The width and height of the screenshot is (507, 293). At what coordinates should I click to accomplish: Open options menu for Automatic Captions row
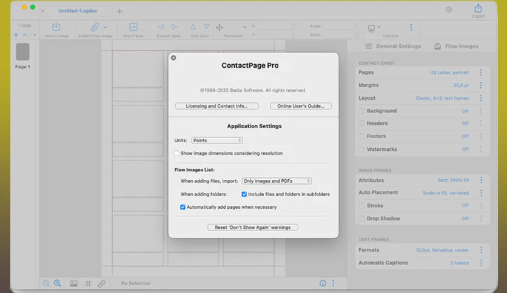pos(481,263)
